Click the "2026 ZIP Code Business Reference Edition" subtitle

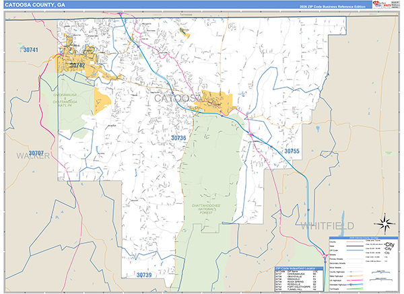[333, 7]
